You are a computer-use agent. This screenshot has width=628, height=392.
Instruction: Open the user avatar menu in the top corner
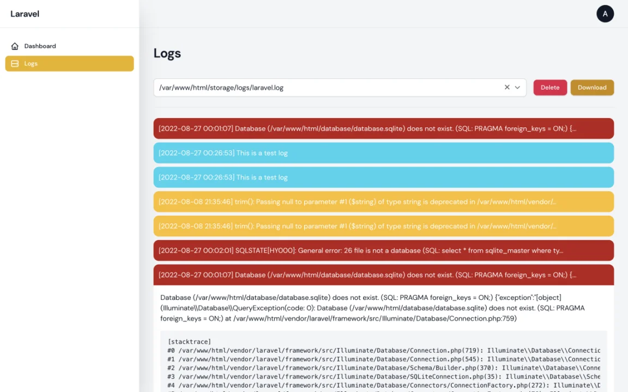tap(605, 14)
